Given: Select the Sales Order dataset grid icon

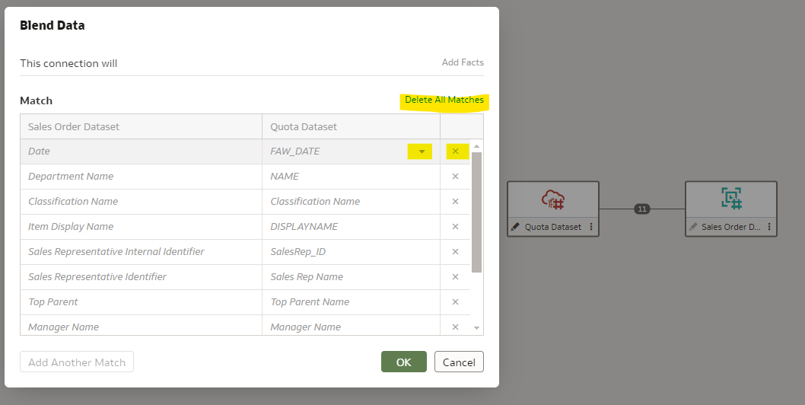Looking at the screenshot, I should point(731,199).
